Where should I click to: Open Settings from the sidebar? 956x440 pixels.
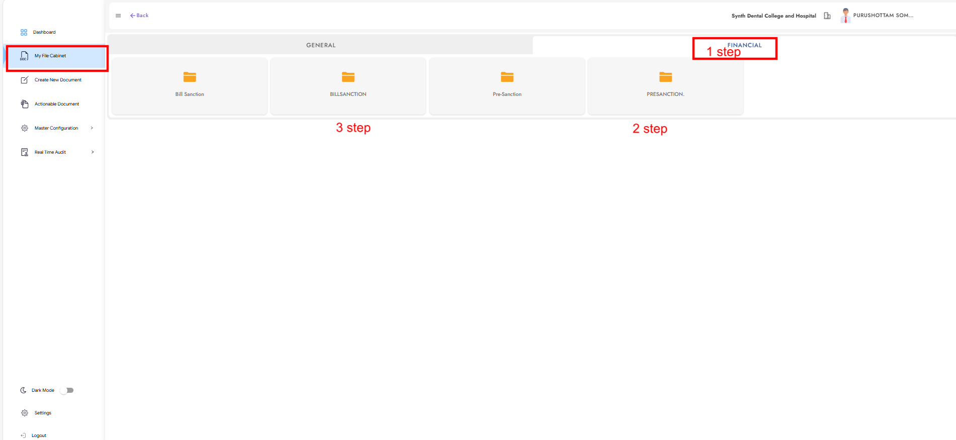tap(42, 413)
